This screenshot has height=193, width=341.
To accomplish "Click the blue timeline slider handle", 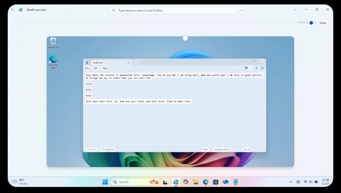I will (x=311, y=23).
